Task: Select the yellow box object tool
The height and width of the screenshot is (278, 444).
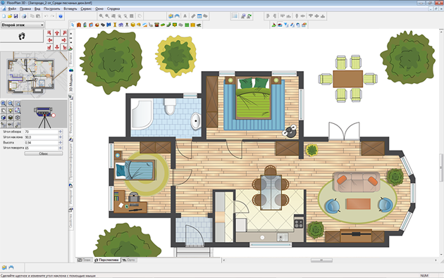Action: tap(132, 25)
